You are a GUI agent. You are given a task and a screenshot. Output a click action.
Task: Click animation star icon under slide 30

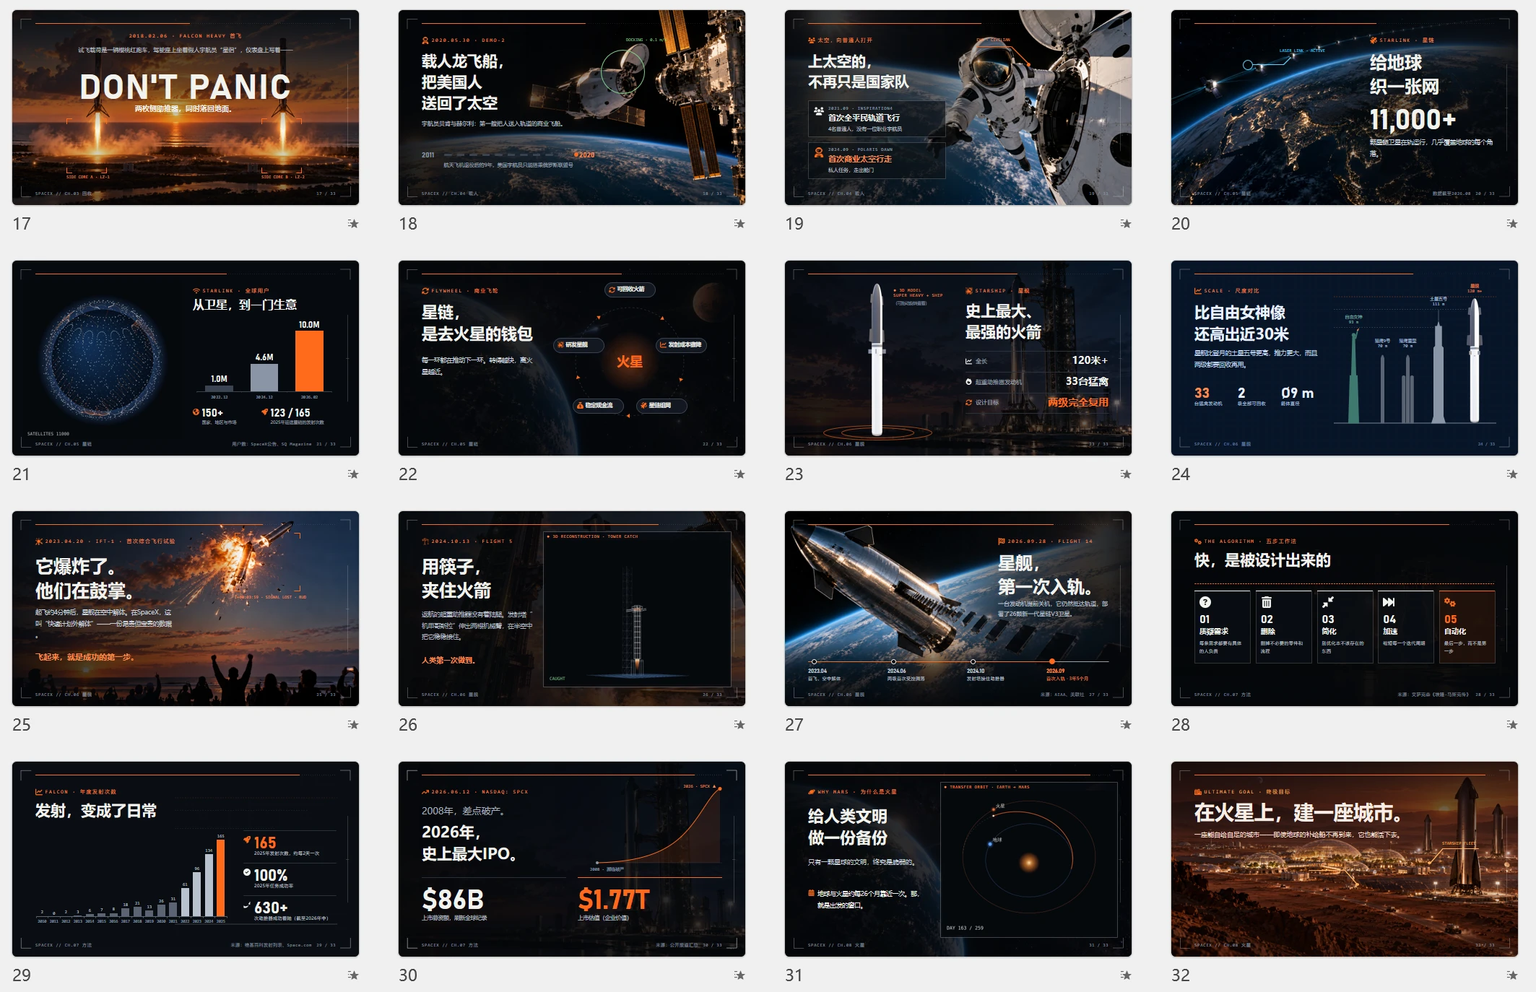pyautogui.click(x=739, y=975)
